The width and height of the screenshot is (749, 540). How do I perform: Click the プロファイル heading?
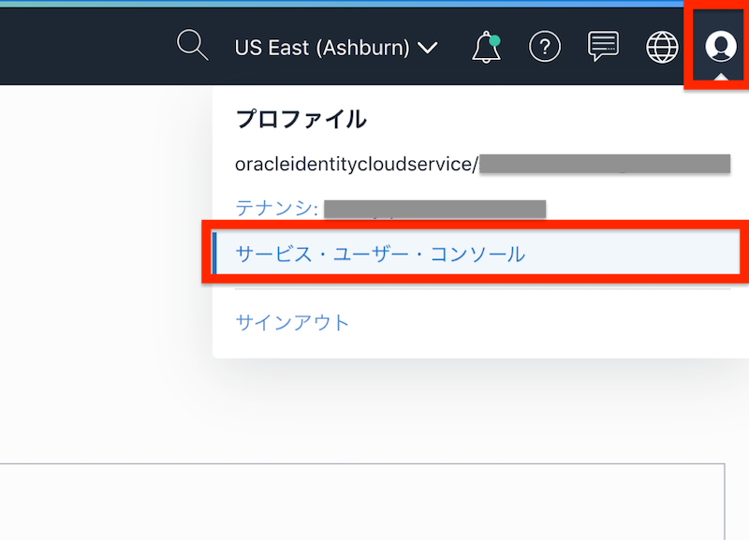coord(301,119)
